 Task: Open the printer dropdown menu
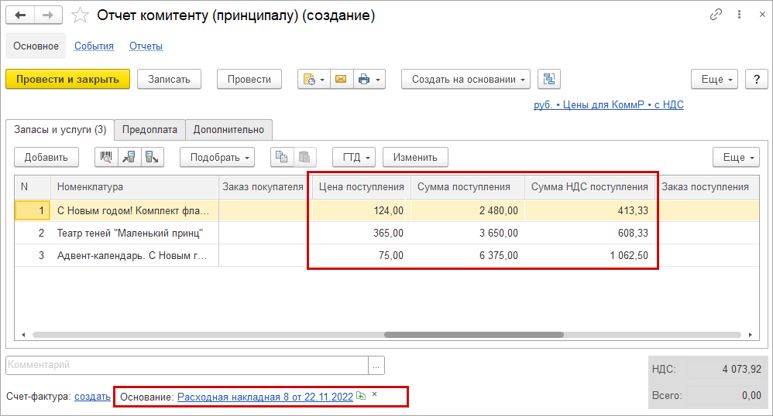(x=369, y=80)
